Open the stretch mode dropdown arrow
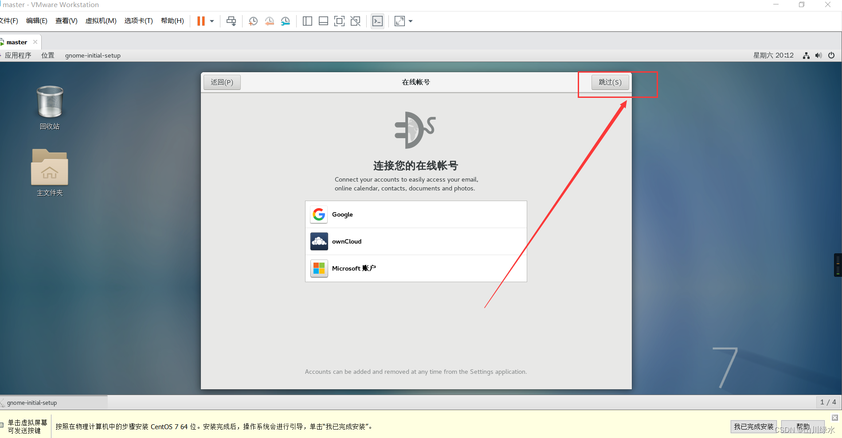This screenshot has height=438, width=842. tap(410, 21)
